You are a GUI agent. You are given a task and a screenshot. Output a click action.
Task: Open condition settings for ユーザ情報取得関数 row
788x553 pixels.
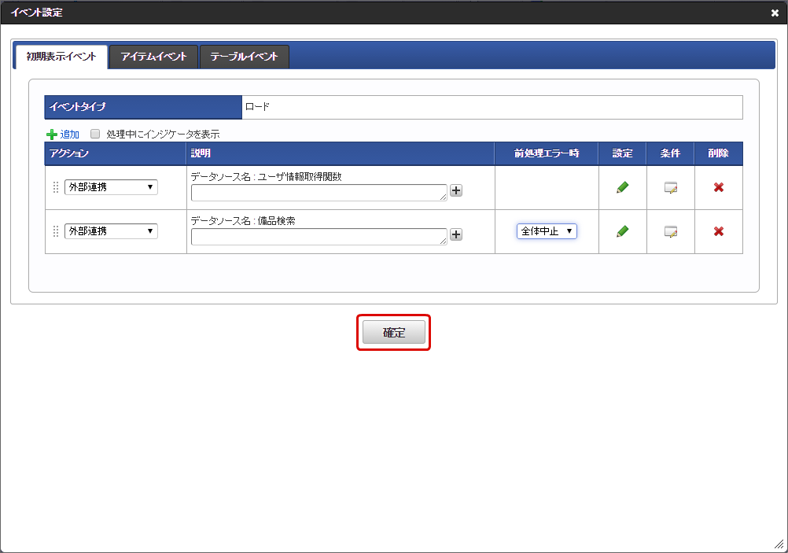pos(670,187)
